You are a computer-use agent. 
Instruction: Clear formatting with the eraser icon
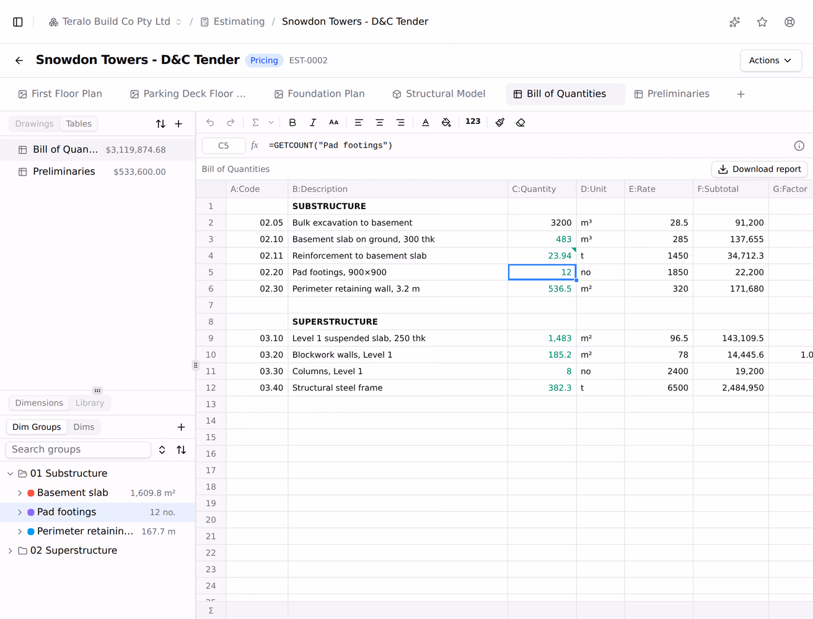[521, 122]
